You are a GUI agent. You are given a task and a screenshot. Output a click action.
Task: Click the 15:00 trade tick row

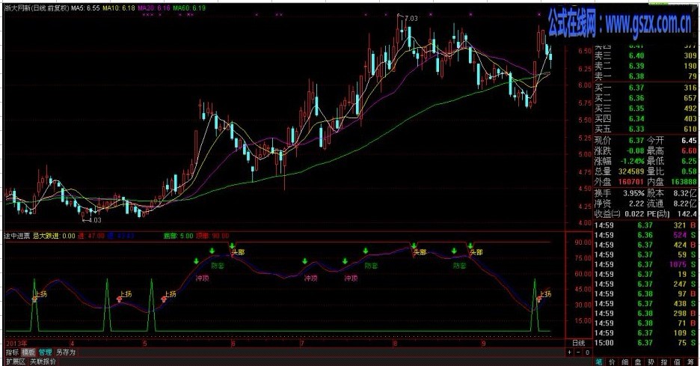(645, 343)
